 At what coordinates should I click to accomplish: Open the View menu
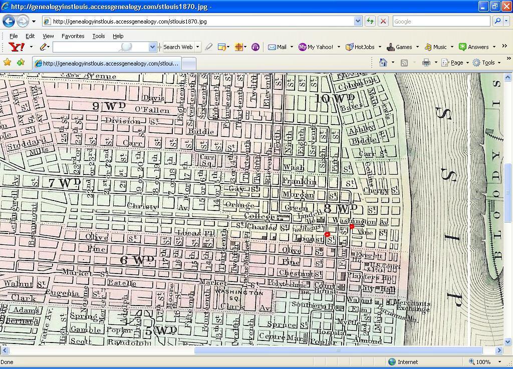pos(48,36)
